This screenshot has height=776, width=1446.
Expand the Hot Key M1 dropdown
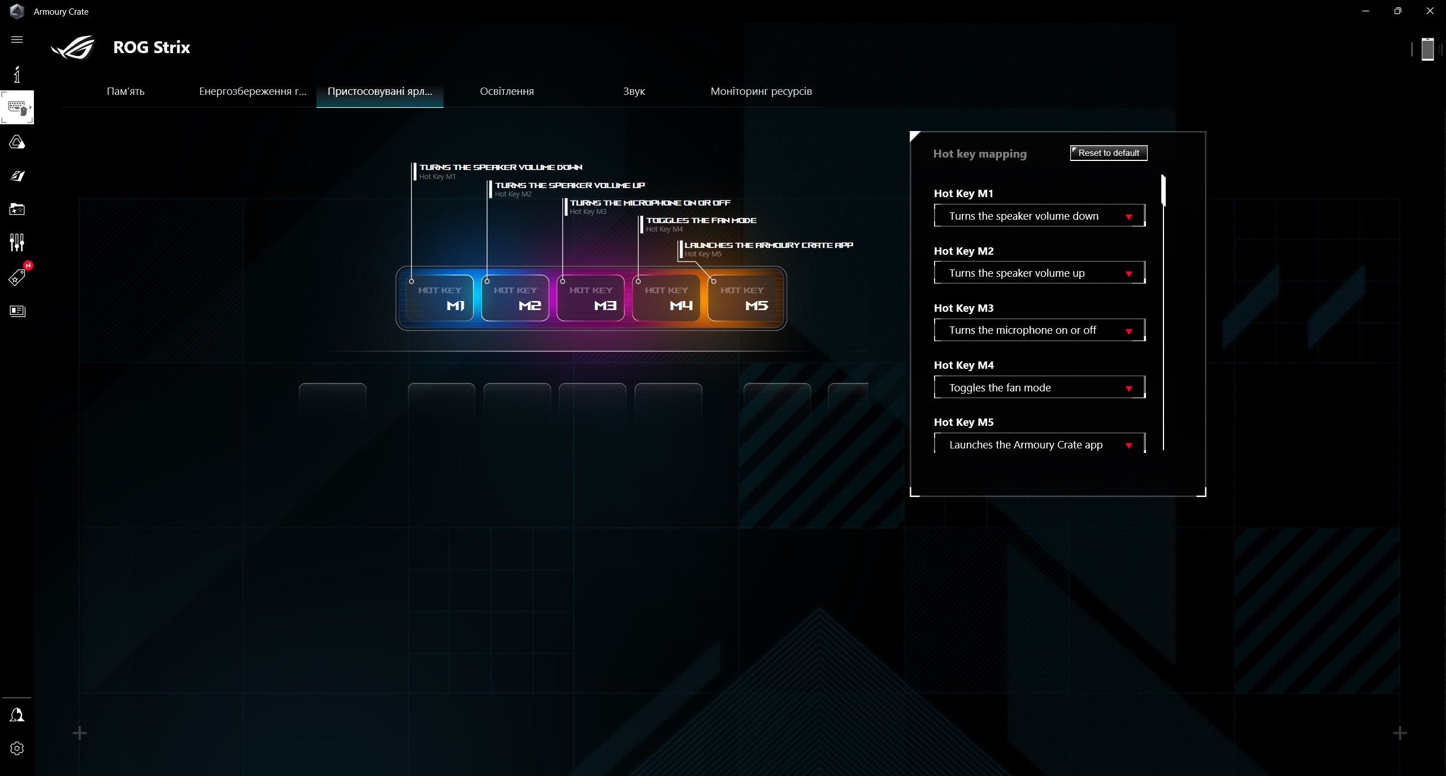[x=1039, y=216]
